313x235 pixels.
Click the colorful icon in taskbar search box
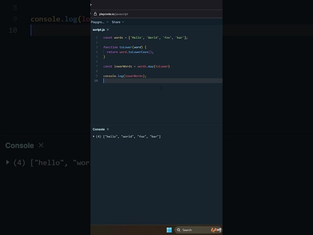[x=216, y=230]
